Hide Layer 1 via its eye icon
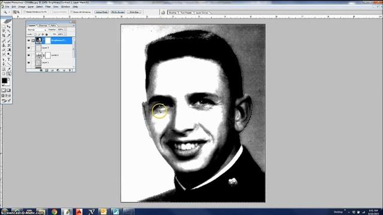383x215 pixels. click(29, 63)
